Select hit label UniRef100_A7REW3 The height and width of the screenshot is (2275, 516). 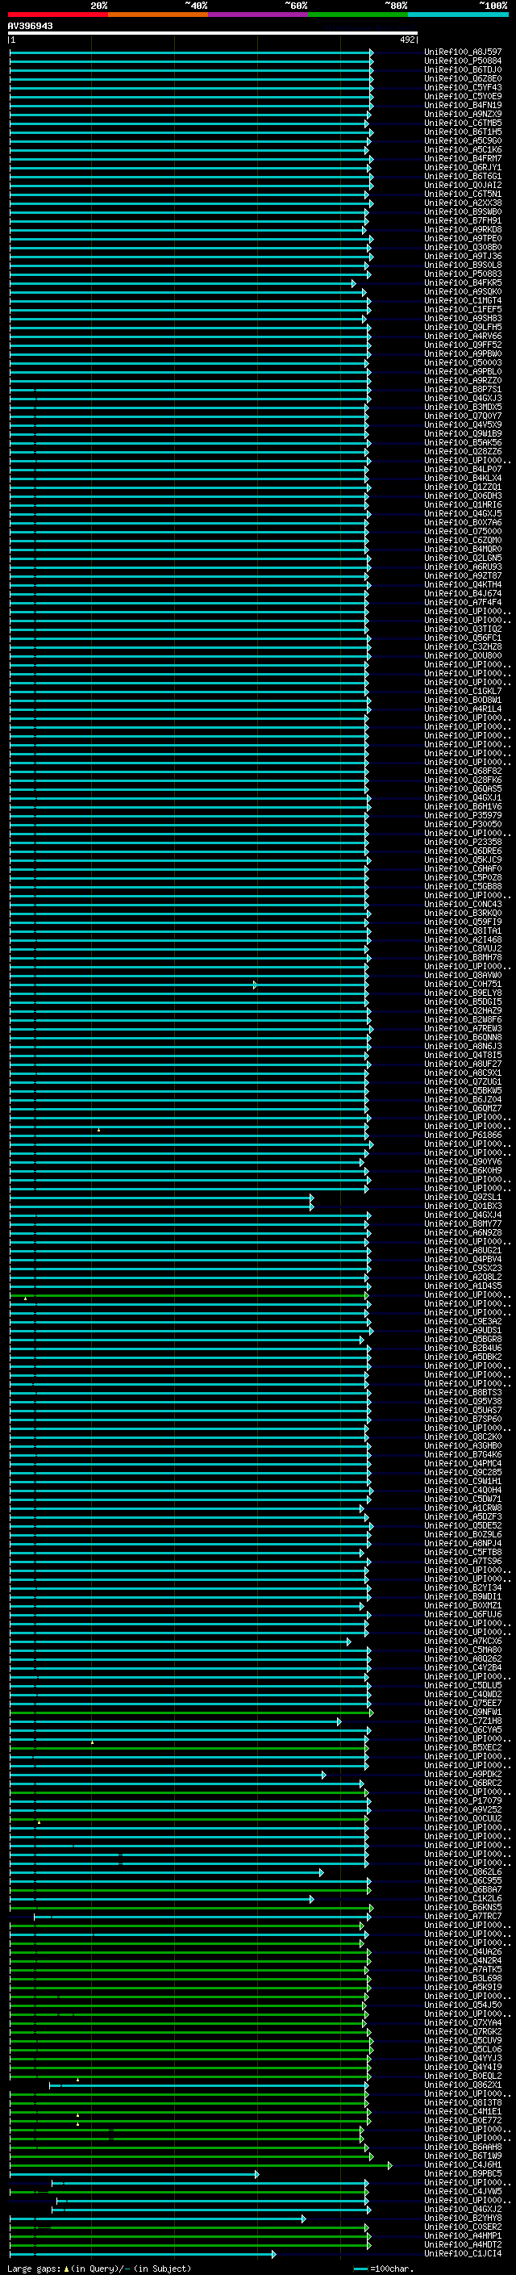pos(463,1028)
